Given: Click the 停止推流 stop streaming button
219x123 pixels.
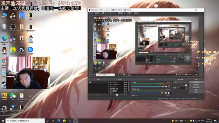Looking at the screenshot, I should point(196,82).
